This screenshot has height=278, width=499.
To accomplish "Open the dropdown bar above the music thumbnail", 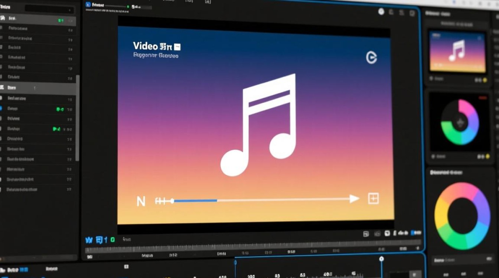I will pyautogui.click(x=457, y=23).
